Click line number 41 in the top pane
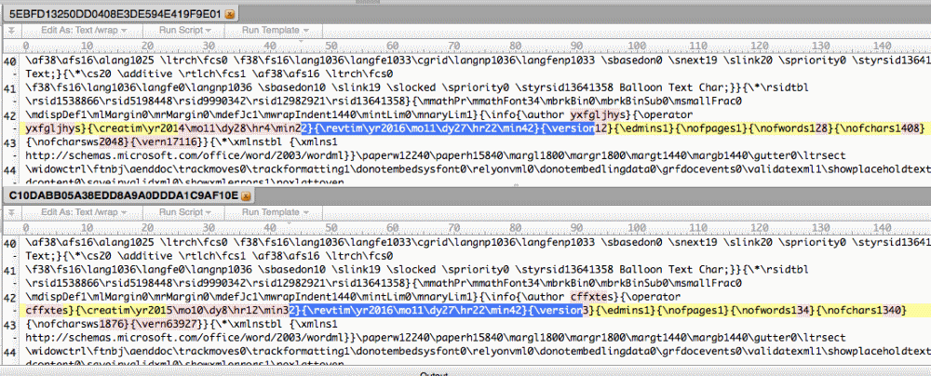 (11, 87)
